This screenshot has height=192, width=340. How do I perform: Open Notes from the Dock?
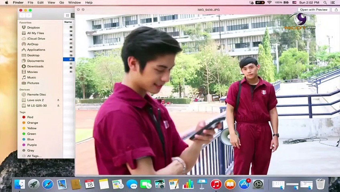click(x=104, y=184)
